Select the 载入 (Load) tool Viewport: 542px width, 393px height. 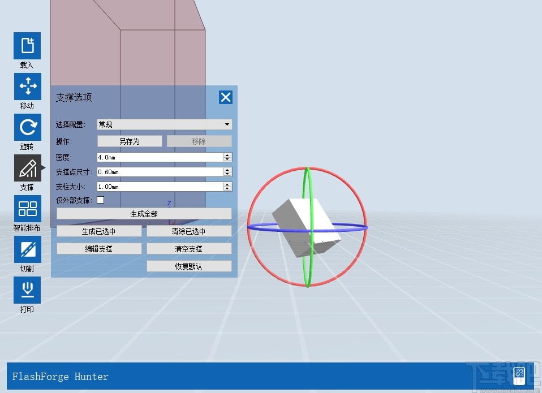(x=27, y=46)
